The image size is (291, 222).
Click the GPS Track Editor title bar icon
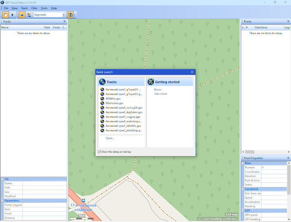[x=2, y=2]
